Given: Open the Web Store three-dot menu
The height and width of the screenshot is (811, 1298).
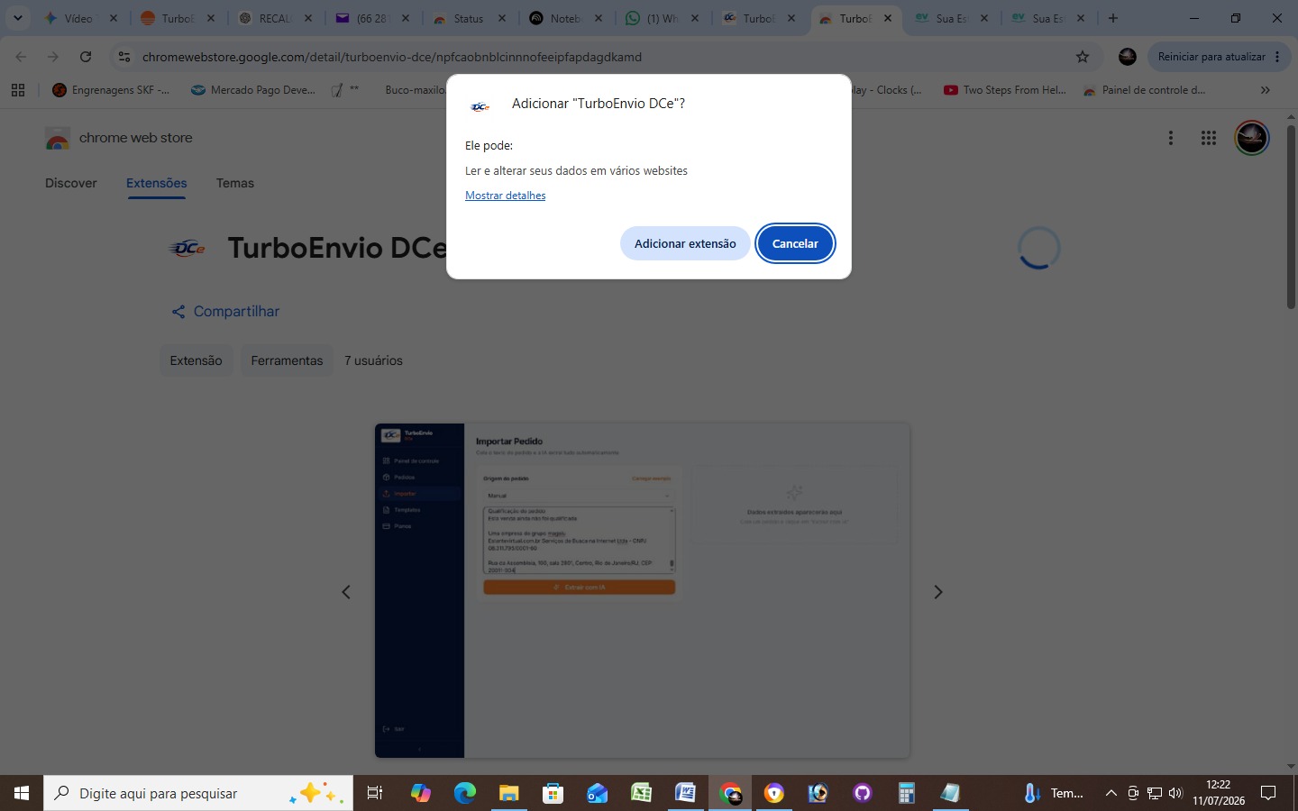Looking at the screenshot, I should tap(1171, 138).
